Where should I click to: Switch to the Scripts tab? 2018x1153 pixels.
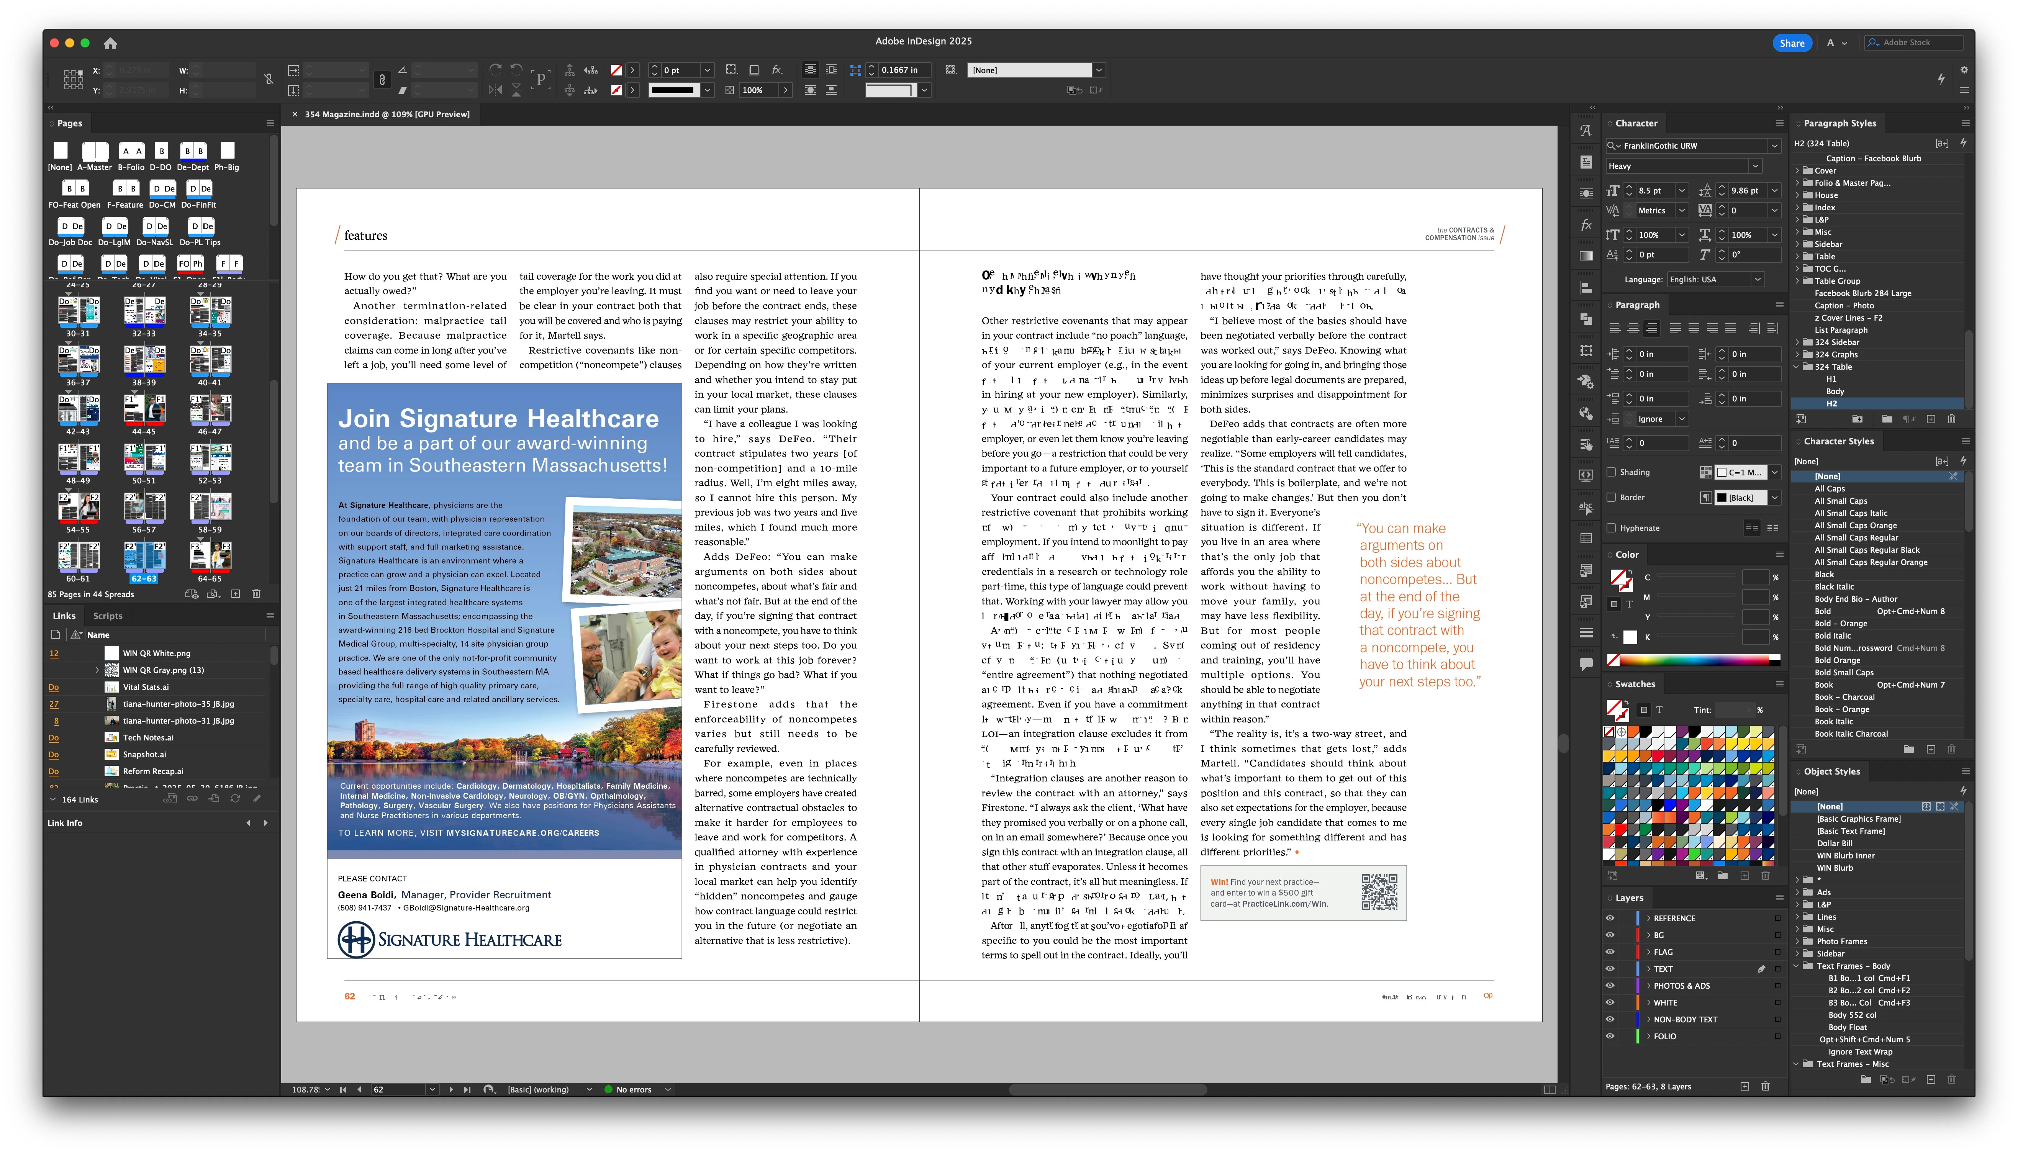click(x=108, y=616)
